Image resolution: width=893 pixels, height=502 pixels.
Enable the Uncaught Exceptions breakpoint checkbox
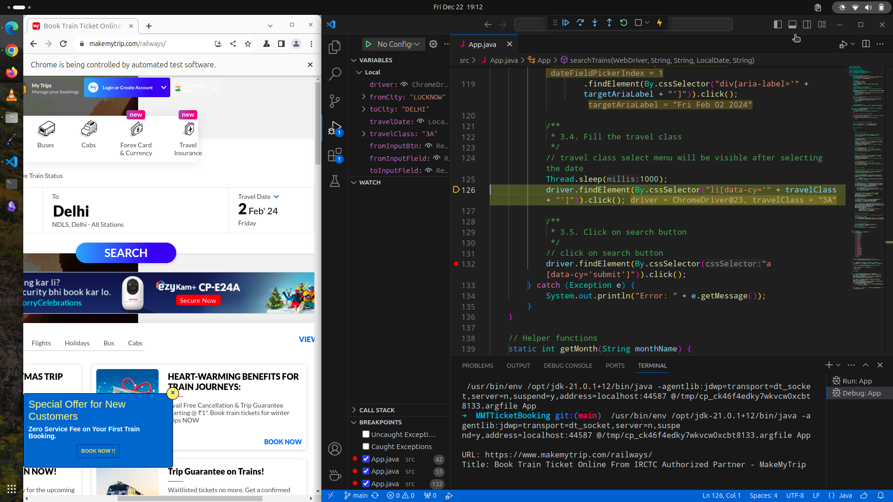pos(366,434)
